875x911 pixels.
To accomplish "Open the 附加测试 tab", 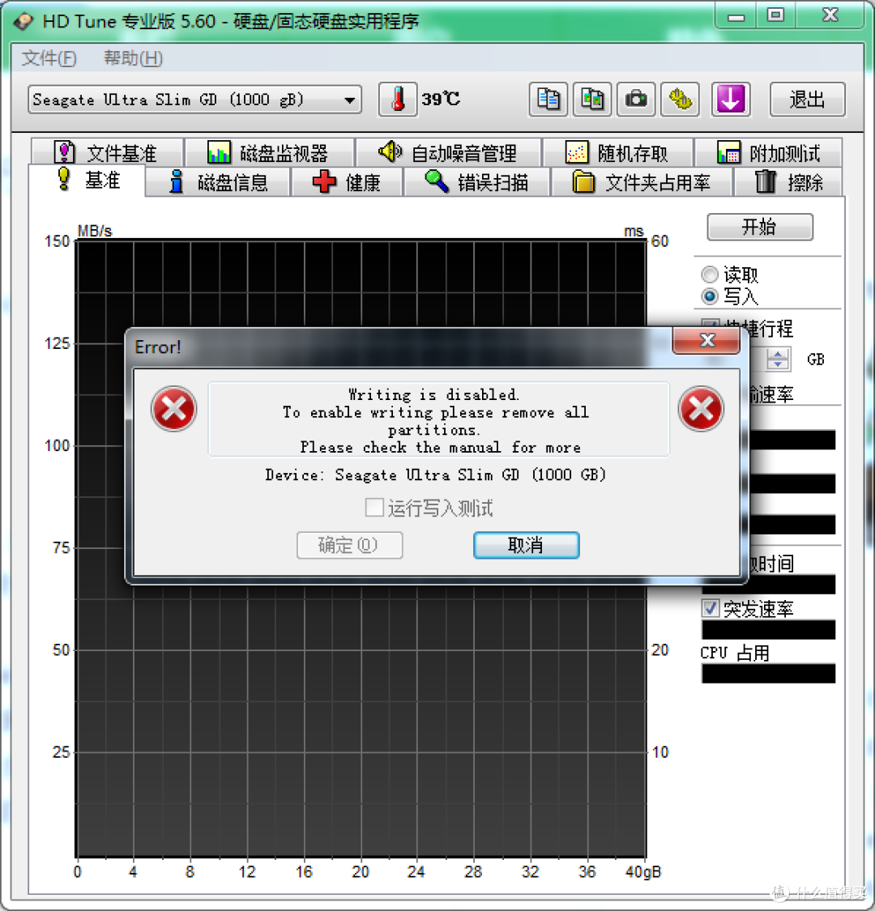I will click(768, 153).
